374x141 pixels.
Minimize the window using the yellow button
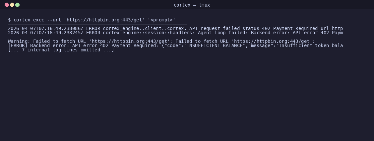[12, 5]
